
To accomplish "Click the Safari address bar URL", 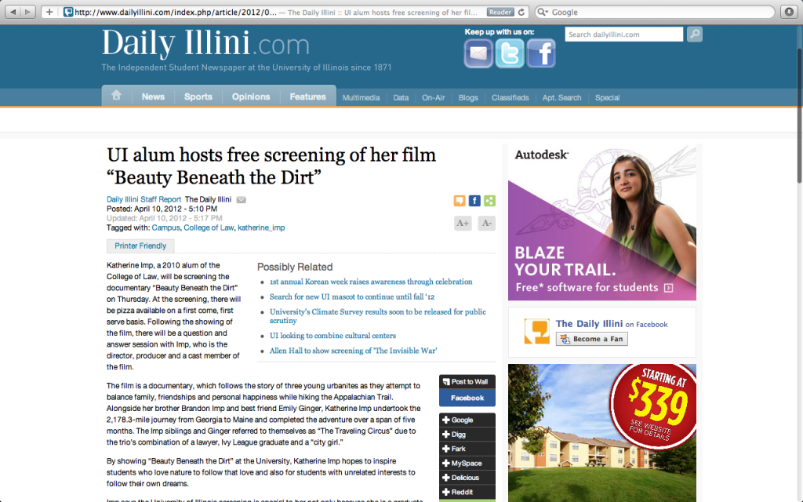I will click(175, 13).
